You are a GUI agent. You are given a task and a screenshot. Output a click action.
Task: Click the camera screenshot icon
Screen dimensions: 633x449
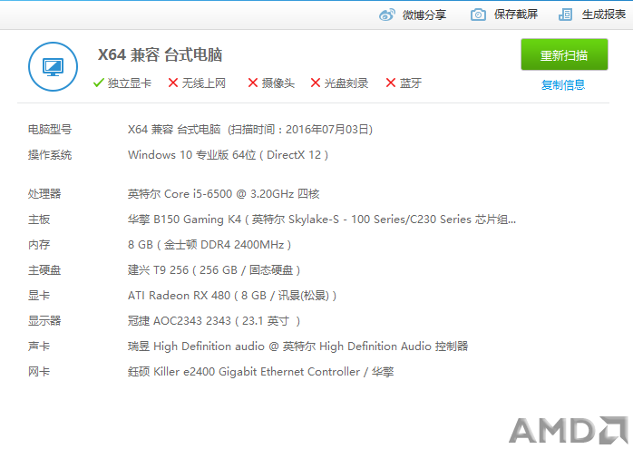(x=478, y=15)
